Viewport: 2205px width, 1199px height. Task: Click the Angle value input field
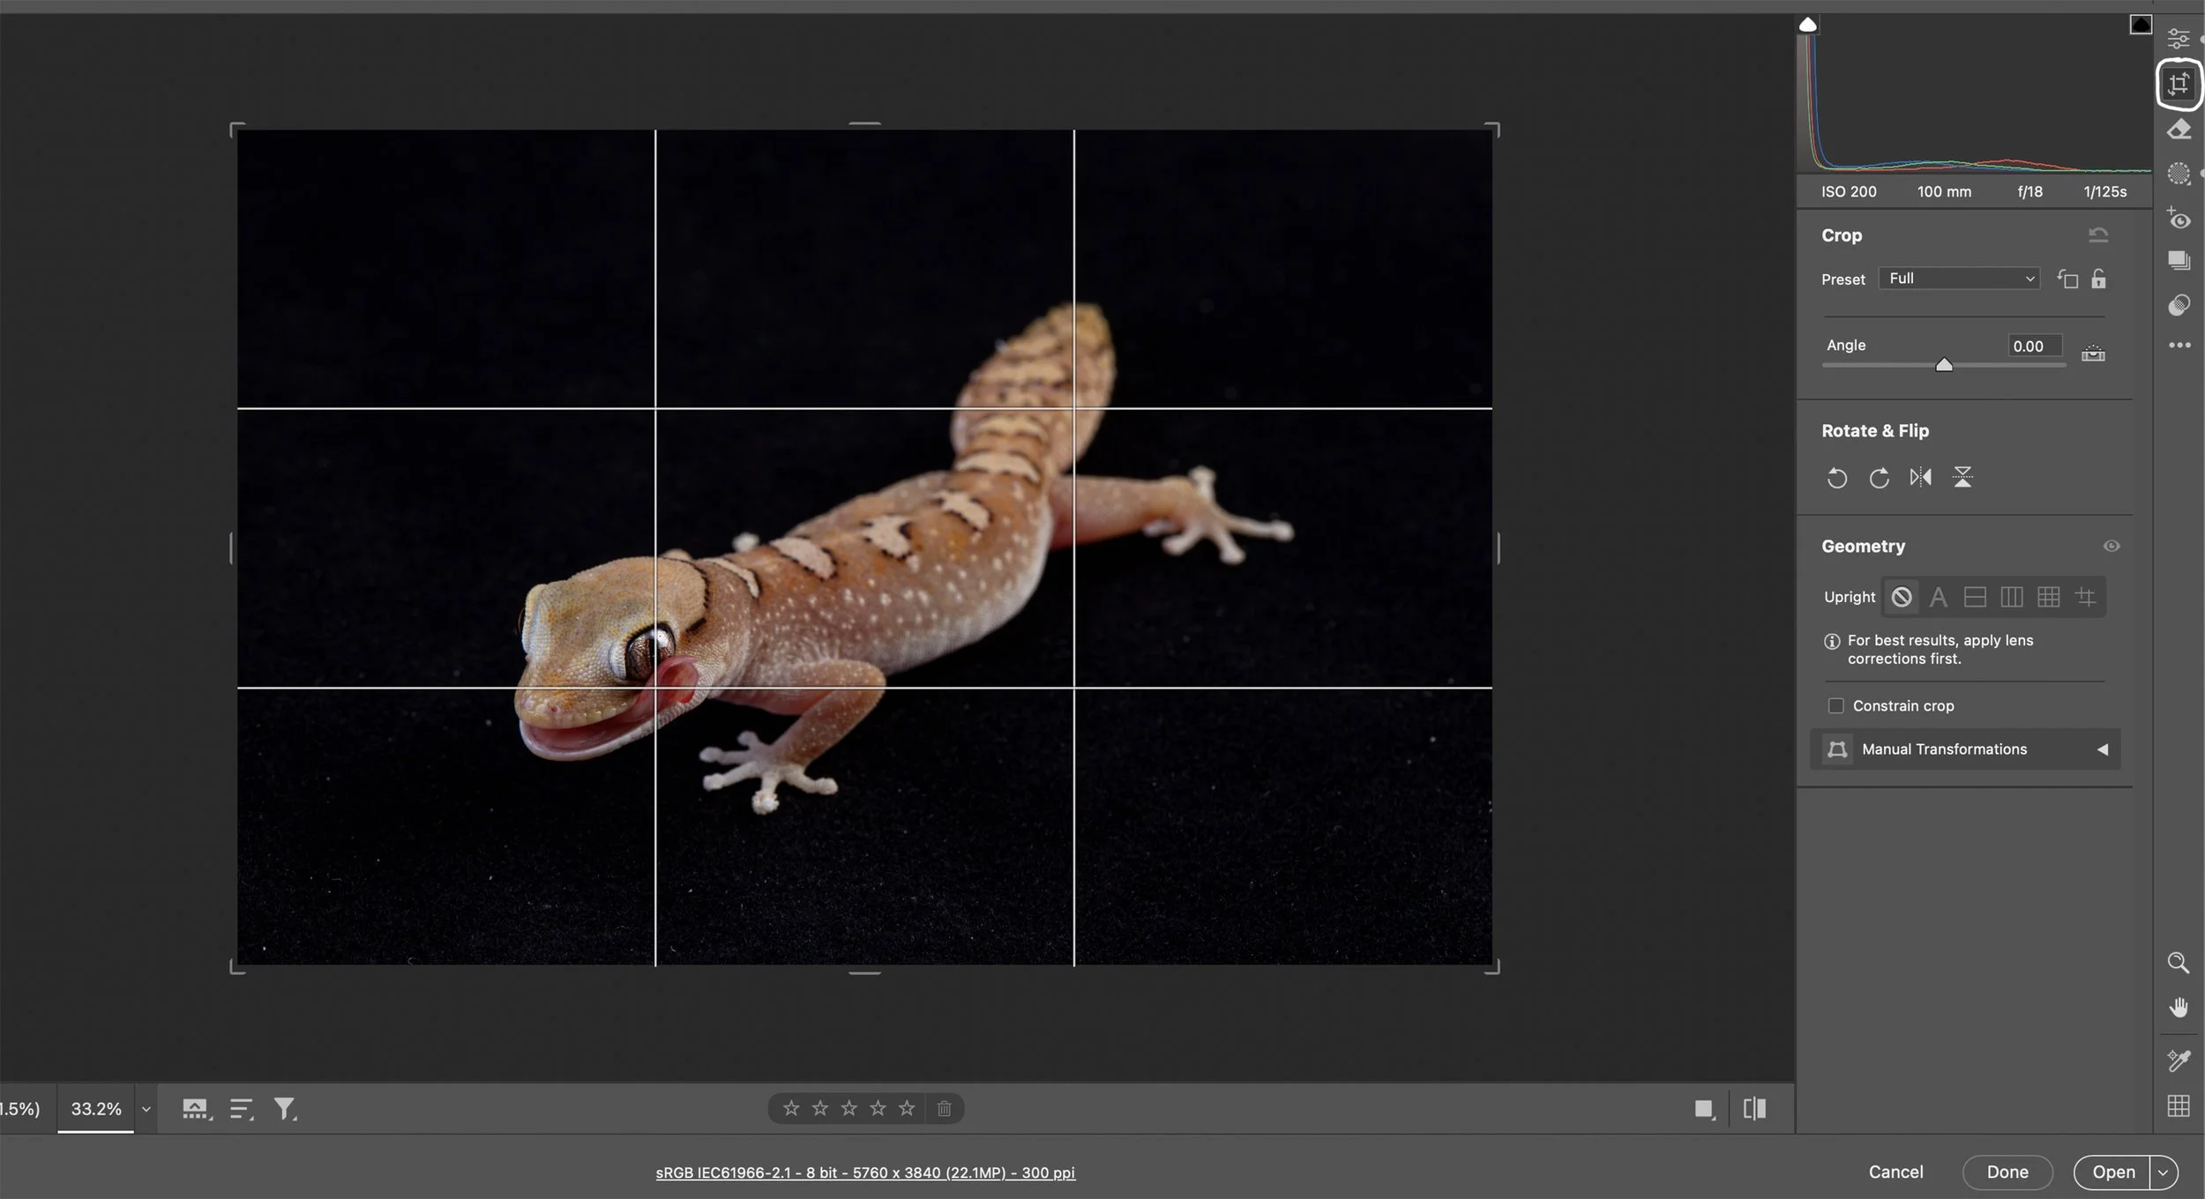[x=2034, y=346]
